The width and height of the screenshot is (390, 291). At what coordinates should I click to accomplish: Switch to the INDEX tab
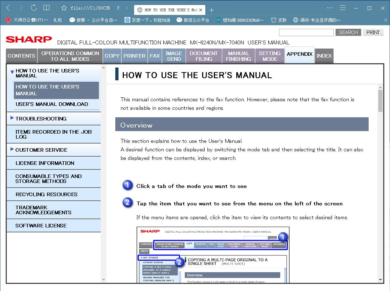pos(324,56)
